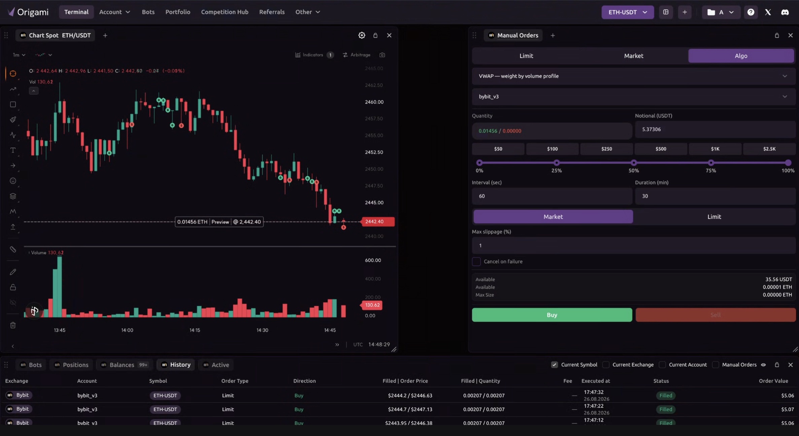Select Limit execution type toggle
Viewport: 799px width, 436px height.
(714, 217)
